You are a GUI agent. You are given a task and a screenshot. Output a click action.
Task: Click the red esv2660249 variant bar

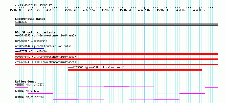pyautogui.click(x=117, y=65)
